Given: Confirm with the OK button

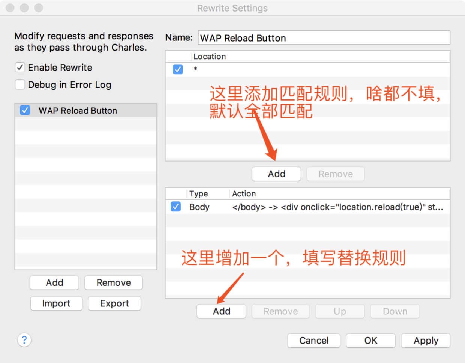Looking at the screenshot, I should pyautogui.click(x=370, y=340).
